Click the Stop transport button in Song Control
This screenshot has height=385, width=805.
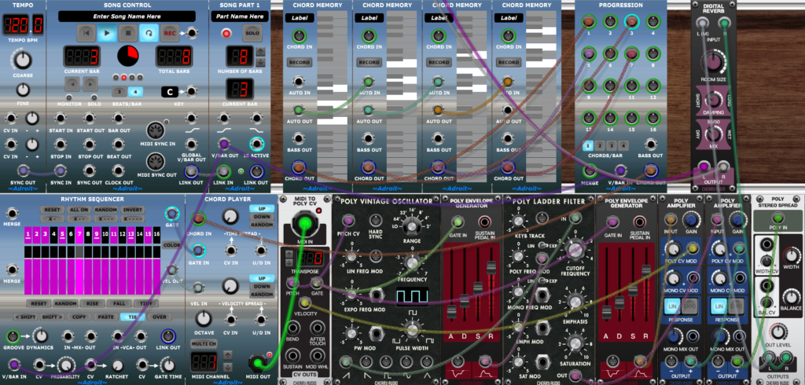(x=128, y=33)
